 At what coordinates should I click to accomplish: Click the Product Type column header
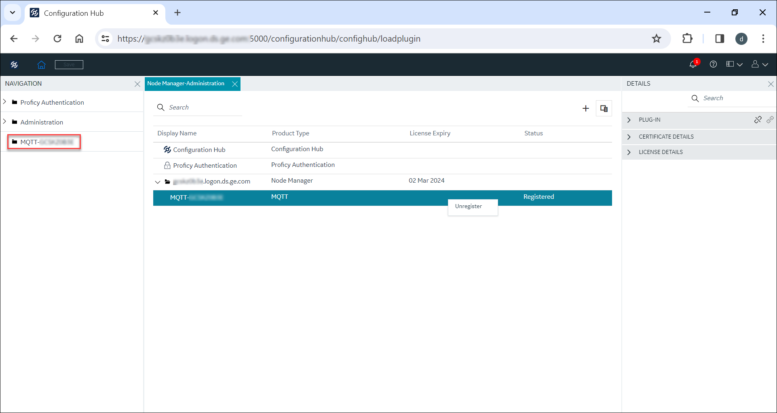coord(291,133)
